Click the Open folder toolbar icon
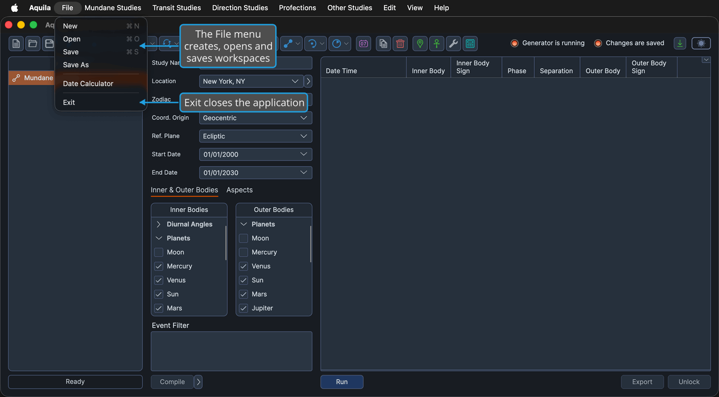Viewport: 719px width, 397px height. [x=33, y=44]
